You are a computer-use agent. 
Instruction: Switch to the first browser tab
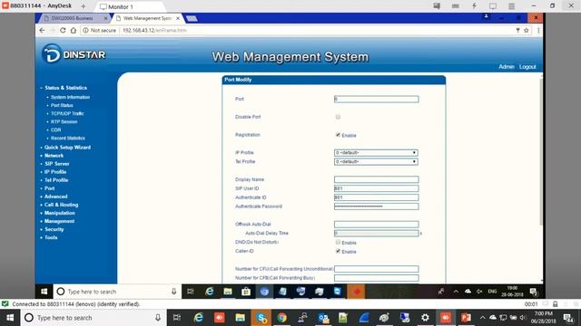[x=73, y=18]
